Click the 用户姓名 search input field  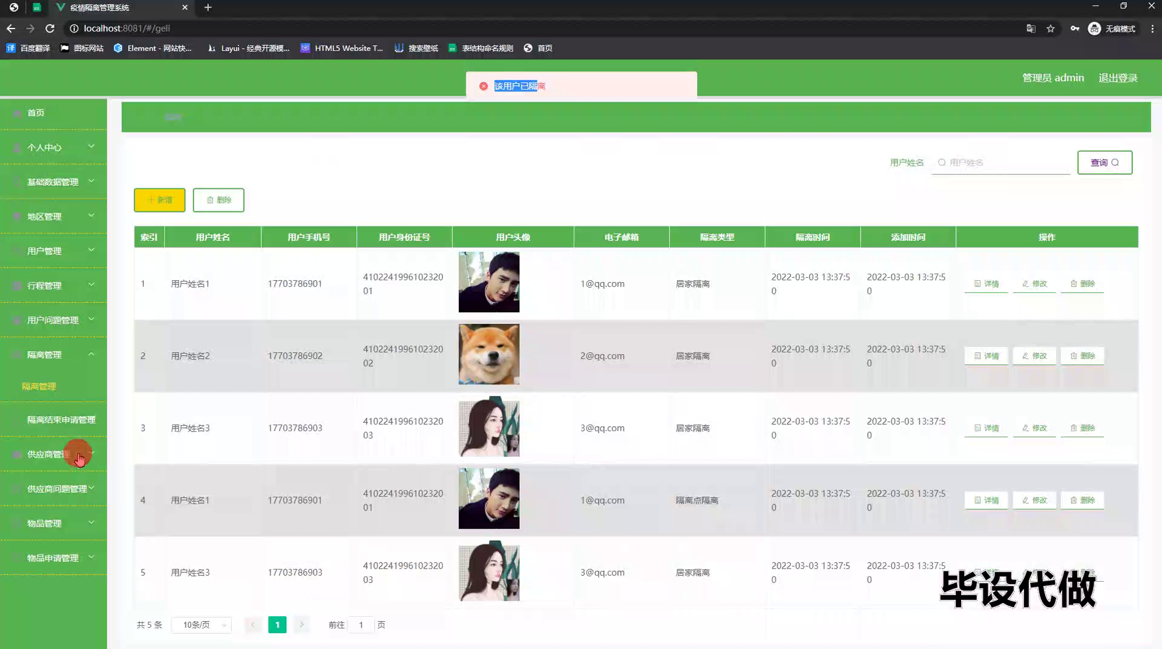pyautogui.click(x=1001, y=162)
